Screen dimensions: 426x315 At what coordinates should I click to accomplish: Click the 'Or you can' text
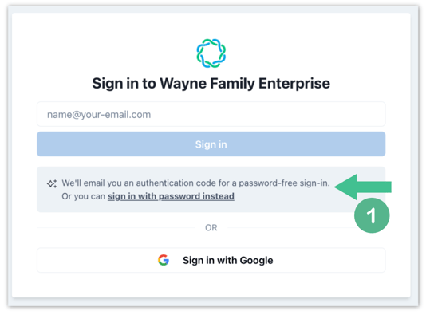tap(84, 196)
